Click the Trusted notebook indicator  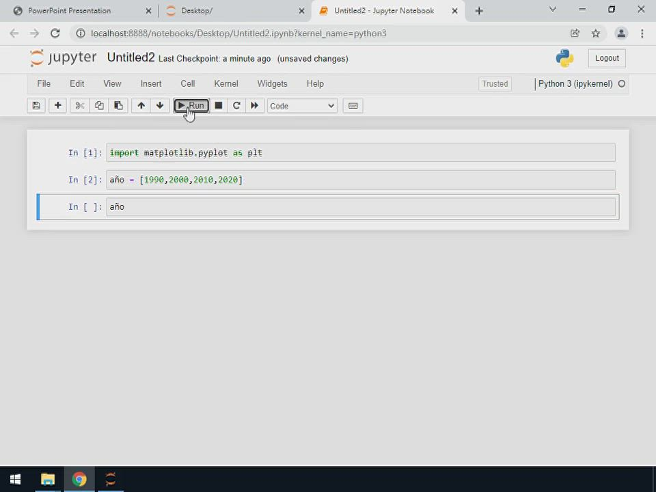(495, 83)
